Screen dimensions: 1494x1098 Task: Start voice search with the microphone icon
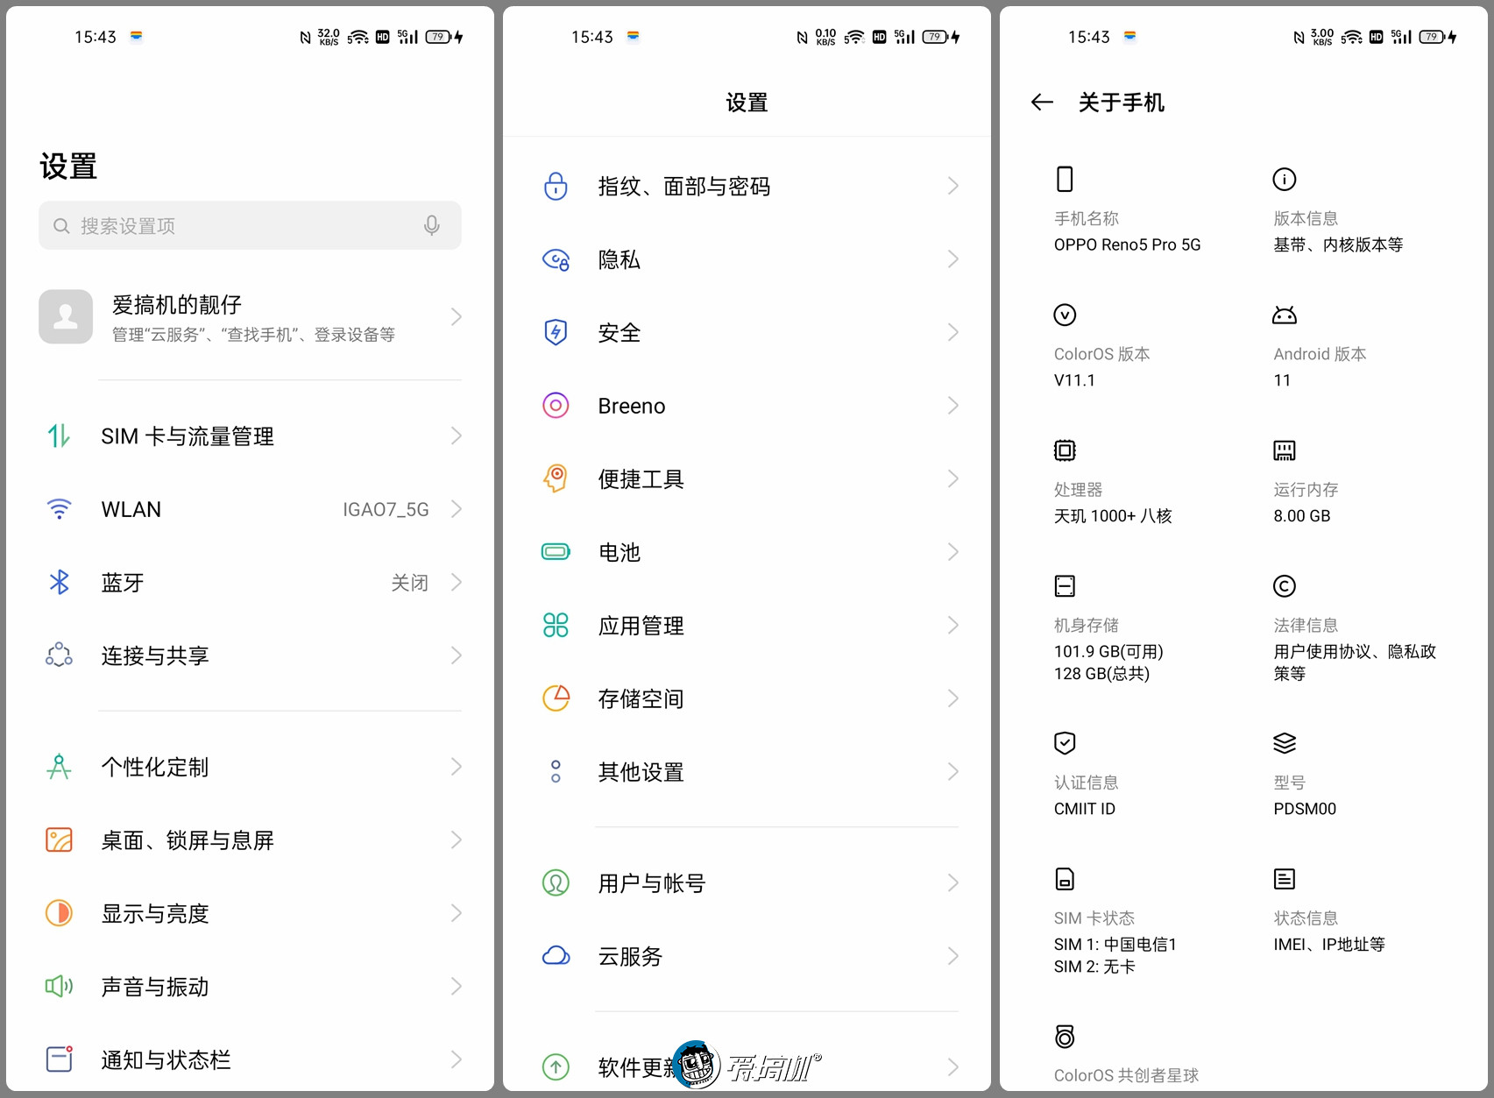tap(431, 225)
